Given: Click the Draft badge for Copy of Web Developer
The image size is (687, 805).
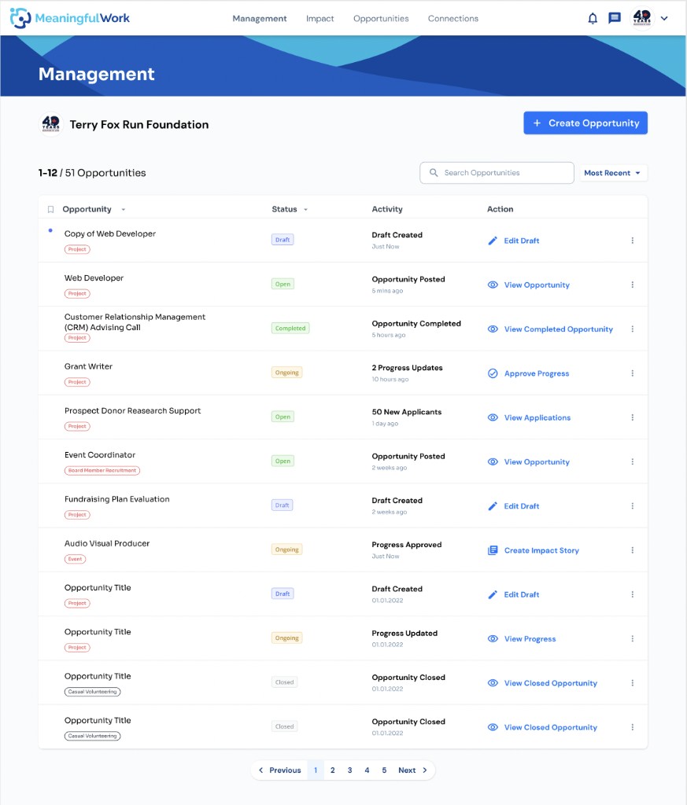Looking at the screenshot, I should [x=283, y=240].
